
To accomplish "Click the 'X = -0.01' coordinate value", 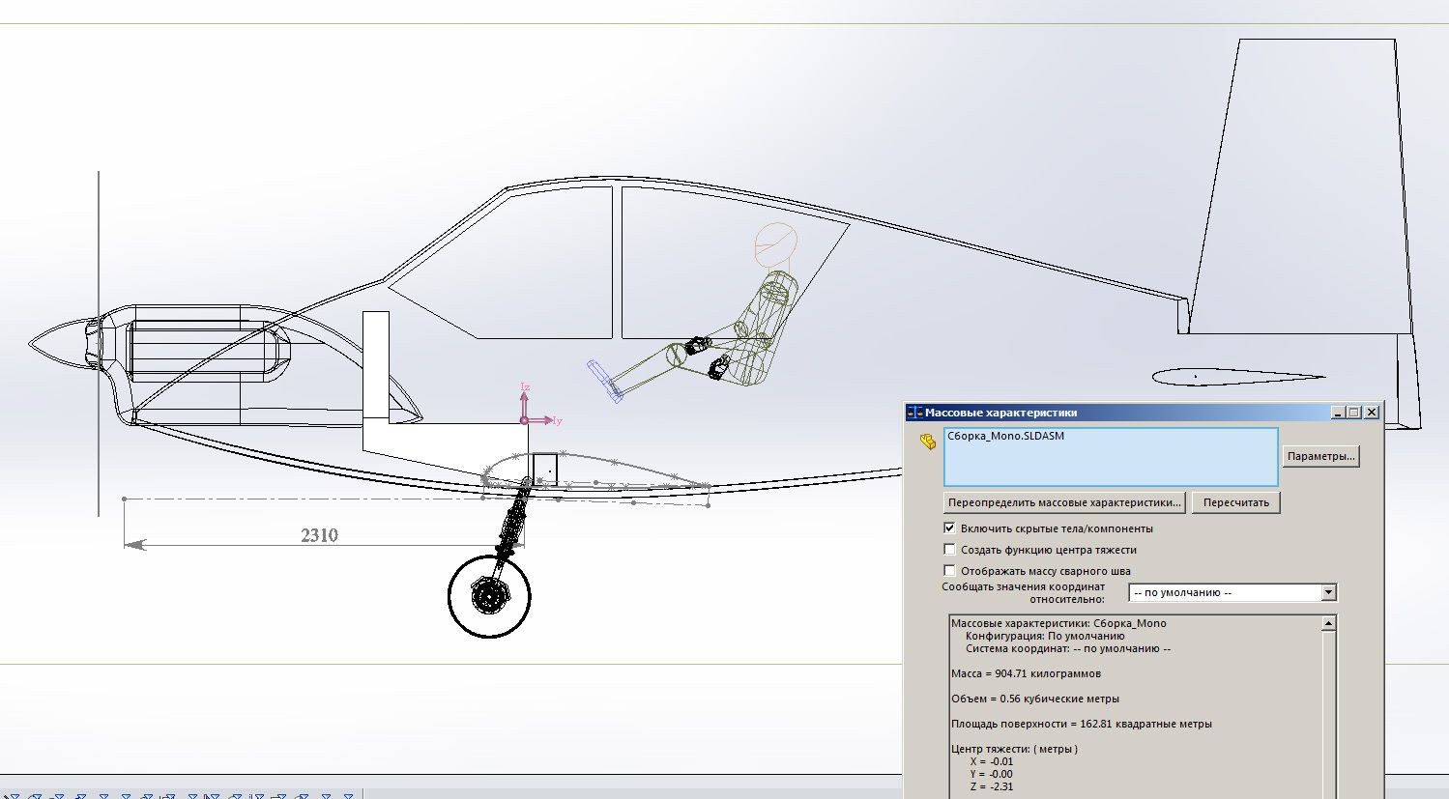I will pyautogui.click(x=992, y=761).
